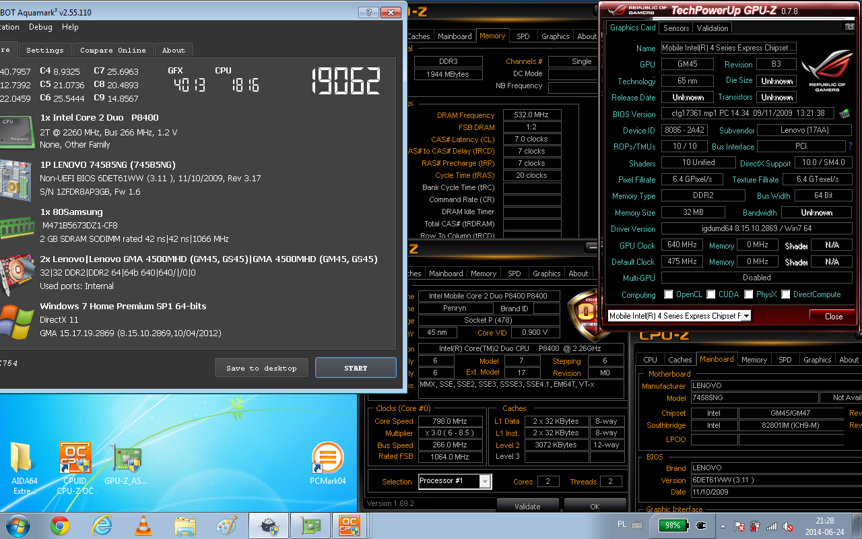
Task: Click the GPU Clock 640 MHz field
Action: point(682,245)
